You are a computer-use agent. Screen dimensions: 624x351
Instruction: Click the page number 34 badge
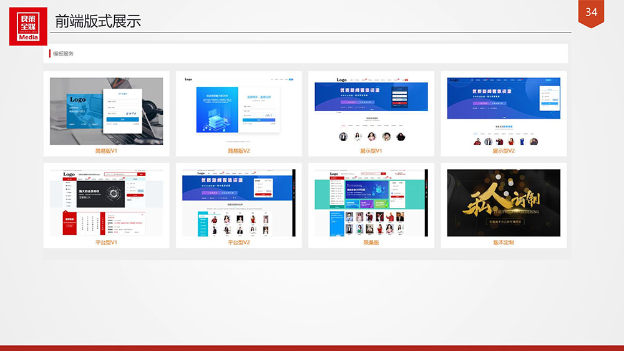(591, 13)
